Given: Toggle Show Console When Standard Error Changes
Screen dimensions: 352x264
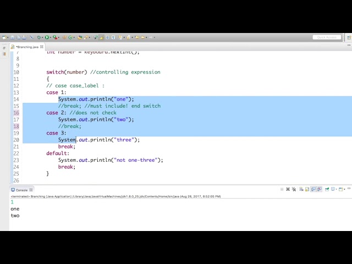Looking at the screenshot, I should [x=320, y=189].
